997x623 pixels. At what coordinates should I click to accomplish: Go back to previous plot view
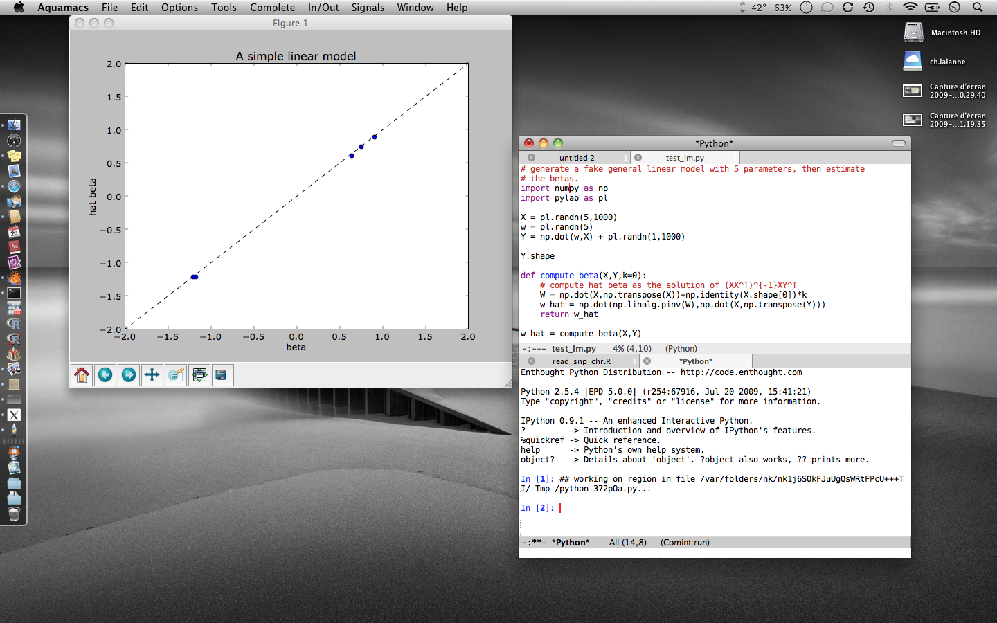[x=105, y=375]
